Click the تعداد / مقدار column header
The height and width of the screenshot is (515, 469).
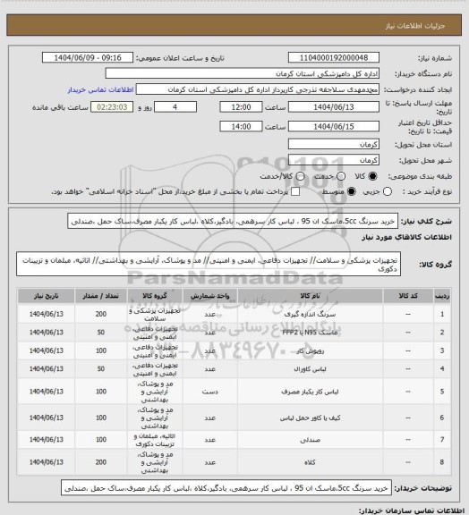click(100, 296)
